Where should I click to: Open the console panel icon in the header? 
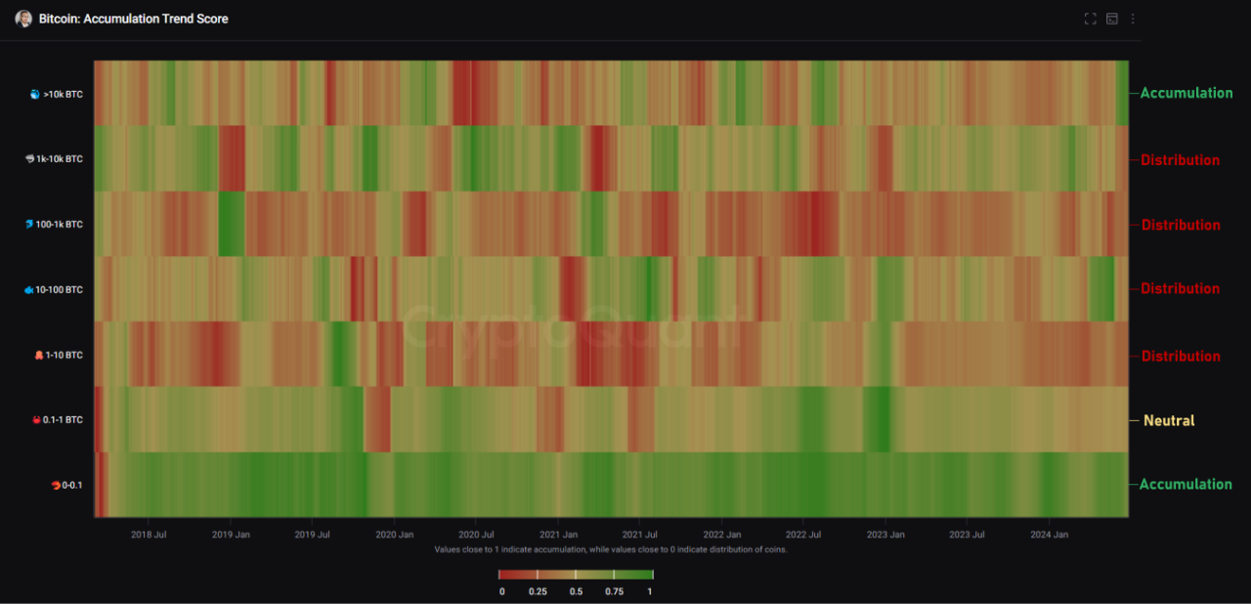pyautogui.click(x=1111, y=18)
